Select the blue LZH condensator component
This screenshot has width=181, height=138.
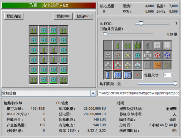tap(167, 55)
